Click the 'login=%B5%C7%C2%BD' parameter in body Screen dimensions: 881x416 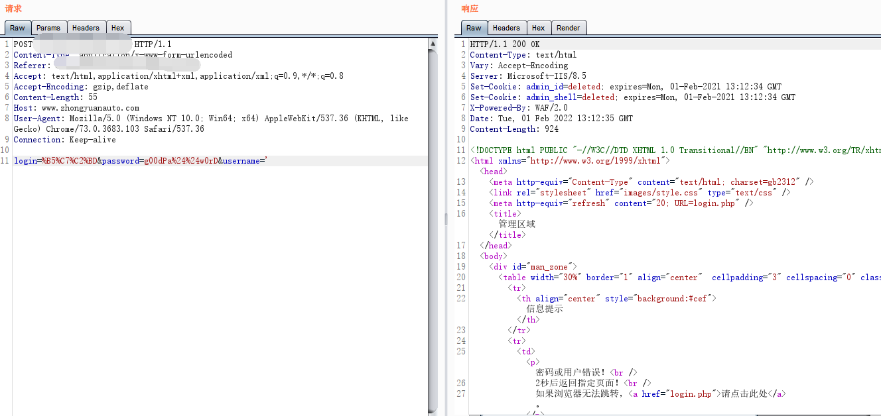click(56, 161)
